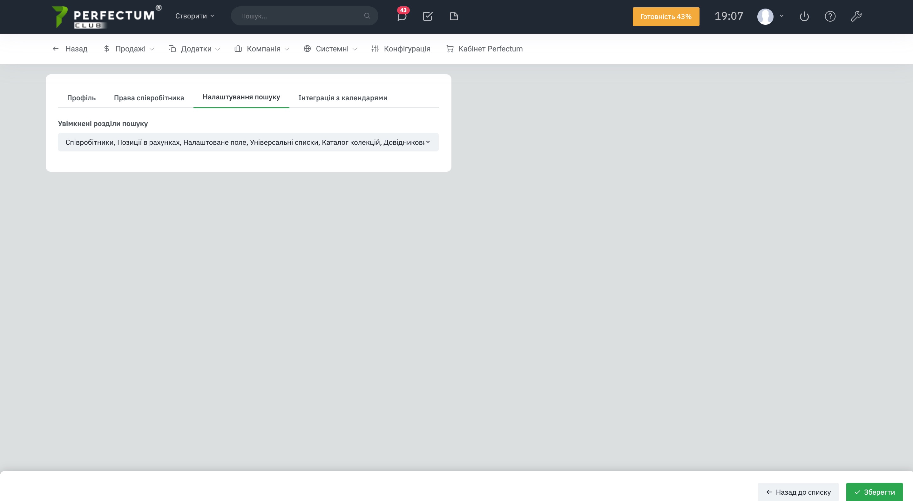The image size is (913, 501).
Task: Click the search magnifier icon
Action: (367, 16)
